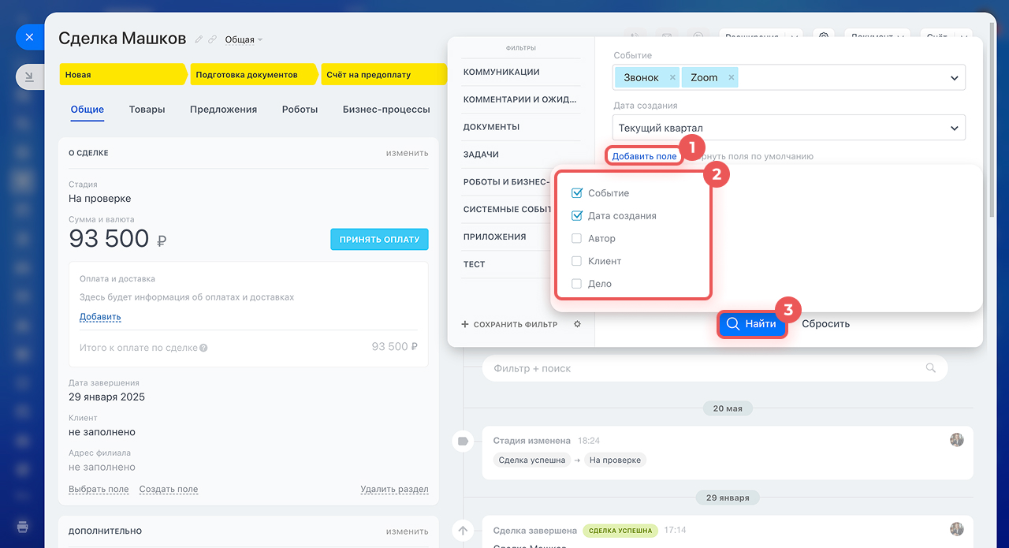Image resolution: width=1009 pixels, height=548 pixels.
Task: Click the magnifier icon in timeline search
Action: [x=931, y=368]
